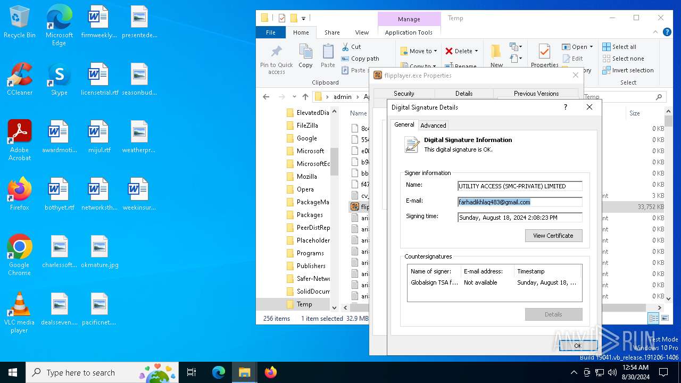Select the mijul.rtf desktop file
681x383 pixels.
pos(99,137)
